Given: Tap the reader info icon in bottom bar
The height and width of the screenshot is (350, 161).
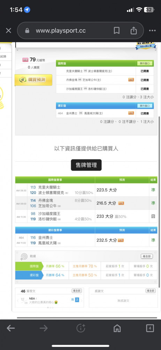Looking at the screenshot, I should pos(81,328).
